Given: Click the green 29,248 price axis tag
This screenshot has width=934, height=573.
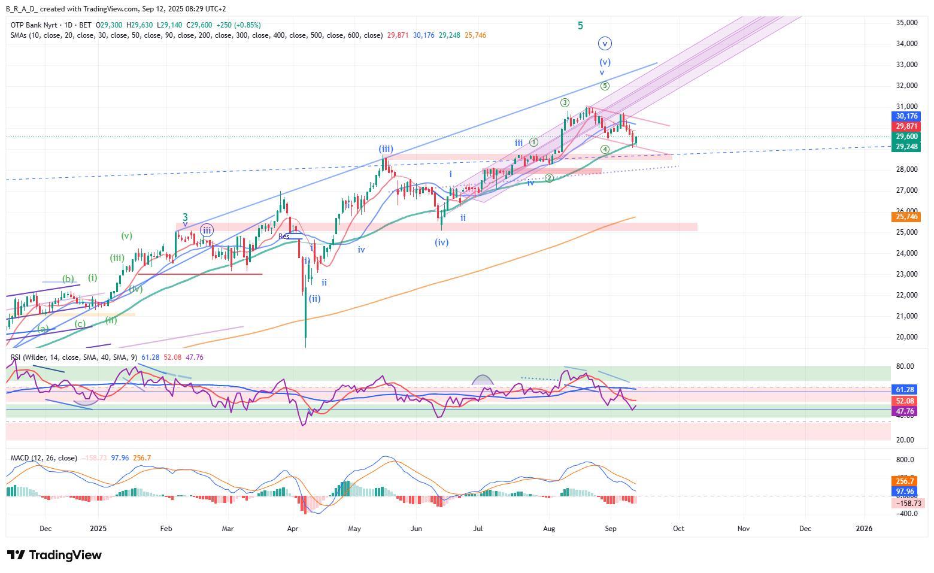Looking at the screenshot, I should coord(906,147).
